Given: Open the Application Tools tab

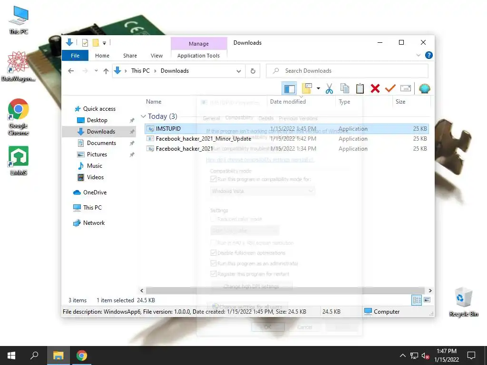Looking at the screenshot, I should click(x=198, y=56).
